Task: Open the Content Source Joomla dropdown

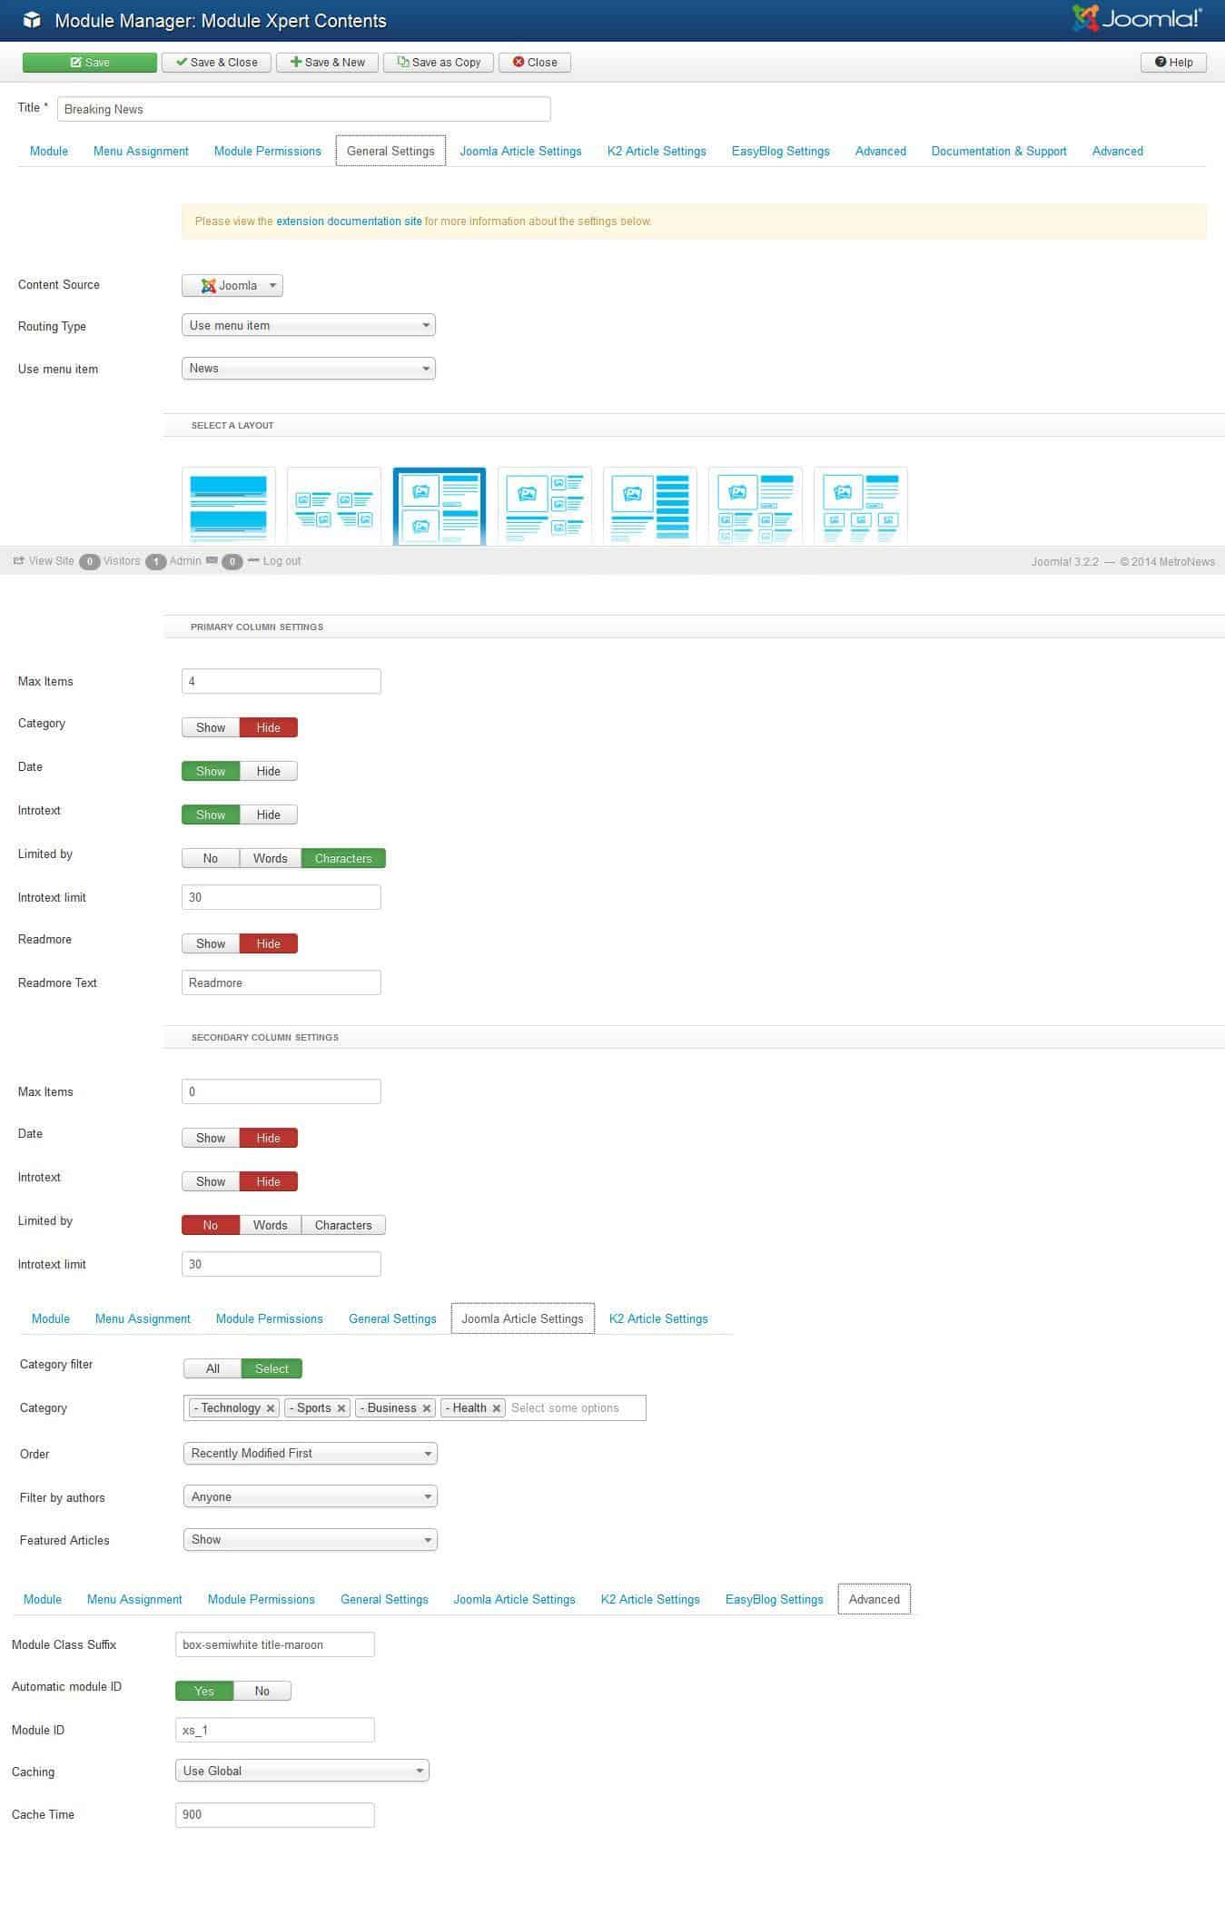Action: [232, 285]
